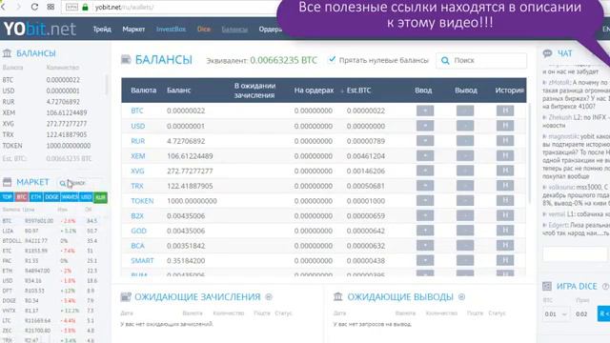Open the Балансы menu item
This screenshot has height=343, width=610.
pyautogui.click(x=234, y=30)
